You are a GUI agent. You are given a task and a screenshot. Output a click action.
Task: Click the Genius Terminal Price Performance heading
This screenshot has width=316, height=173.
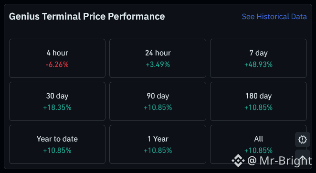(x=87, y=17)
